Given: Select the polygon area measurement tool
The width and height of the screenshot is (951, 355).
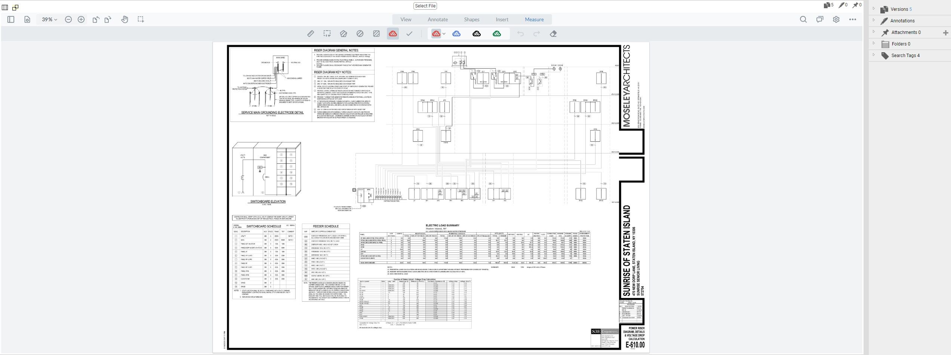Looking at the screenshot, I should 344,34.
